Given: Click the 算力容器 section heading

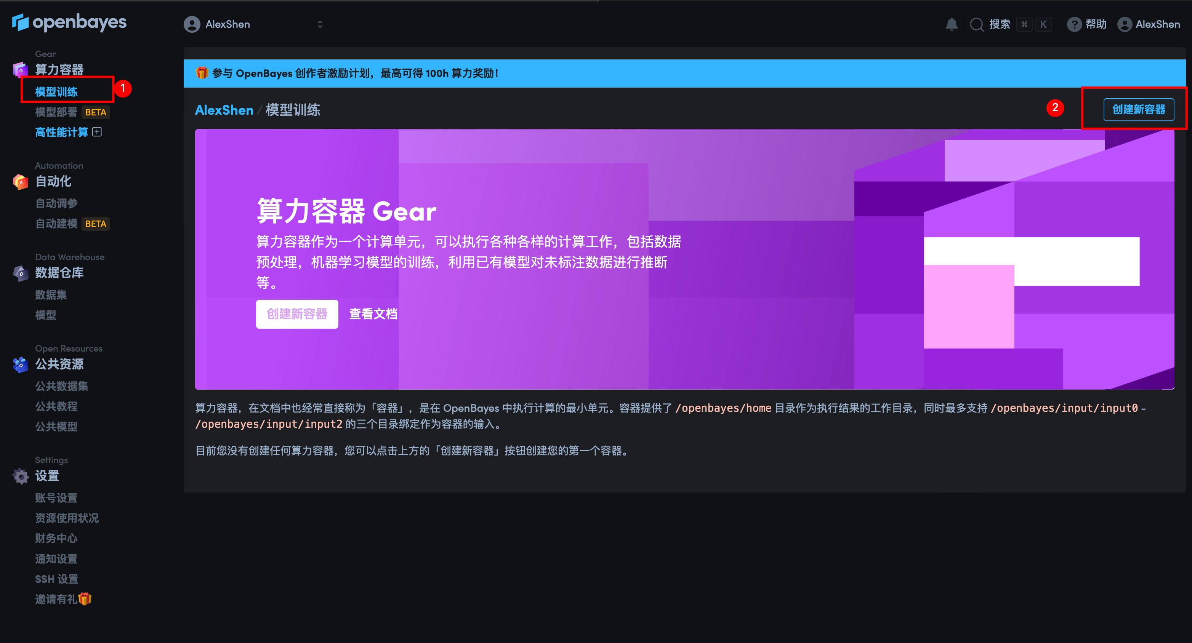Looking at the screenshot, I should (x=60, y=70).
